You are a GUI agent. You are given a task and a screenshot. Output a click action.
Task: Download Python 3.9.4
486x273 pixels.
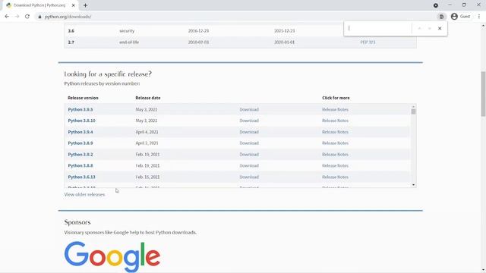pos(249,132)
